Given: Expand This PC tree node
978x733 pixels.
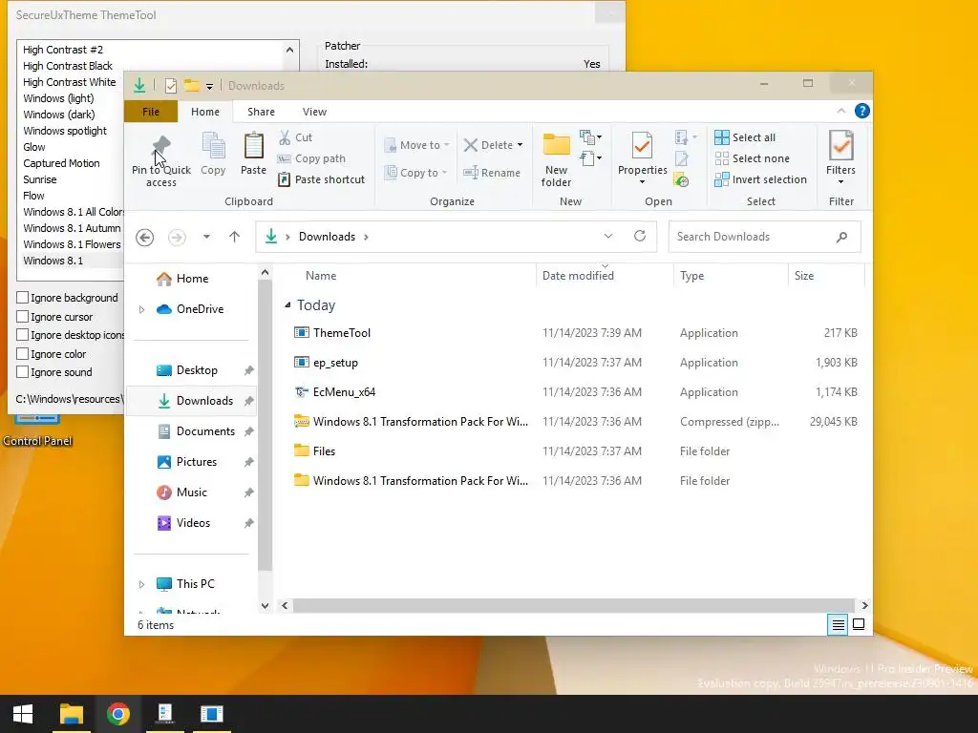Looking at the screenshot, I should (x=141, y=584).
